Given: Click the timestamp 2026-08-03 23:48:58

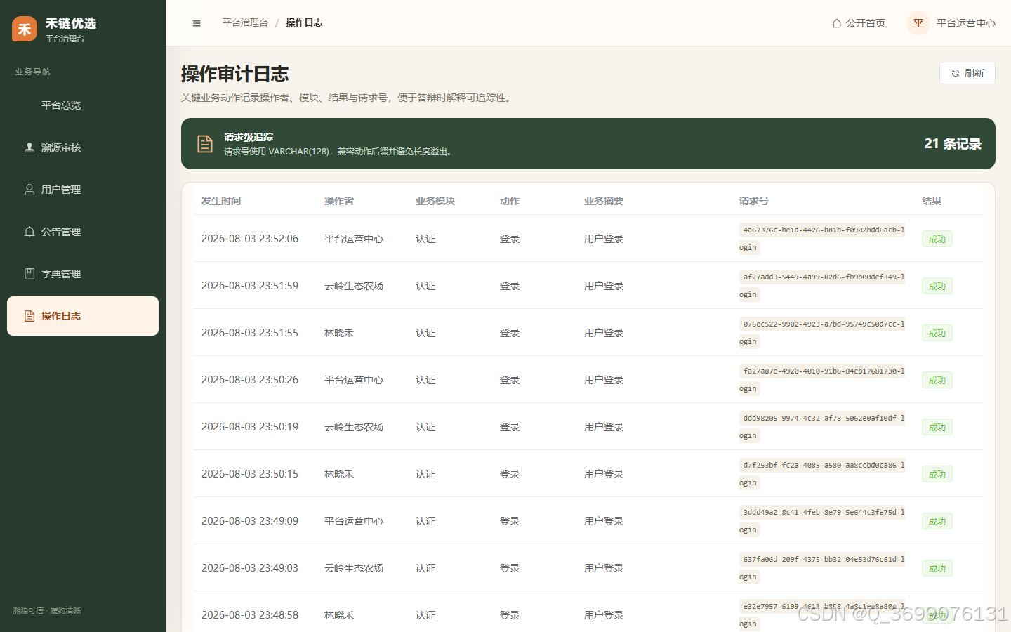Looking at the screenshot, I should [250, 615].
